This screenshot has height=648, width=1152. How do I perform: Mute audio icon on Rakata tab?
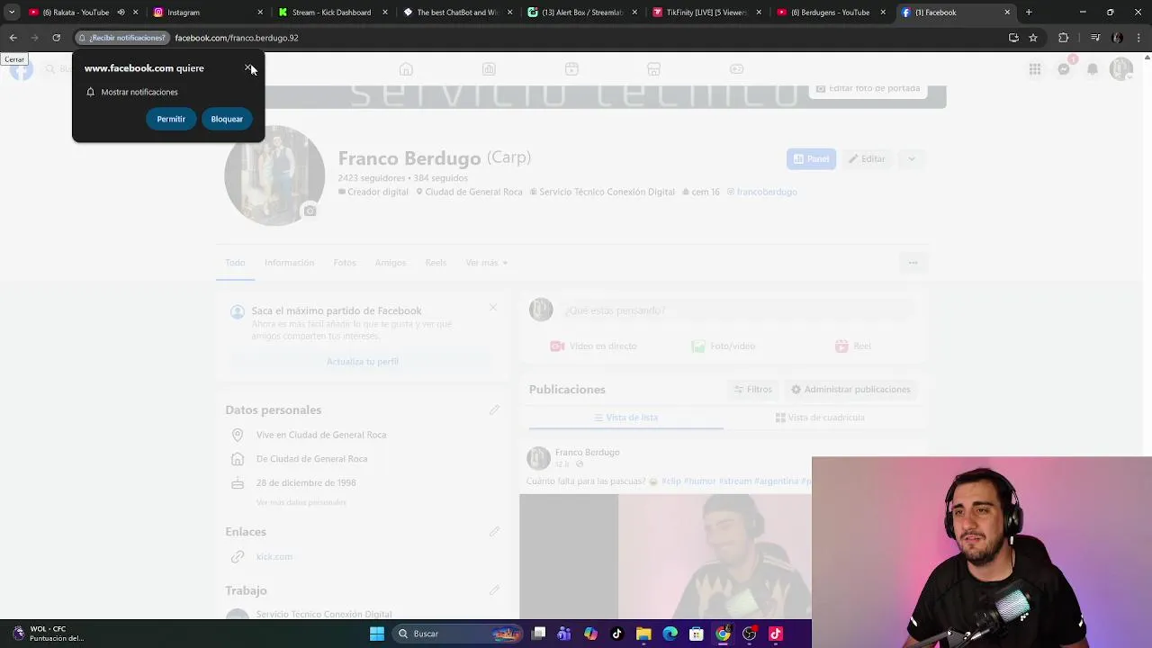(x=121, y=13)
